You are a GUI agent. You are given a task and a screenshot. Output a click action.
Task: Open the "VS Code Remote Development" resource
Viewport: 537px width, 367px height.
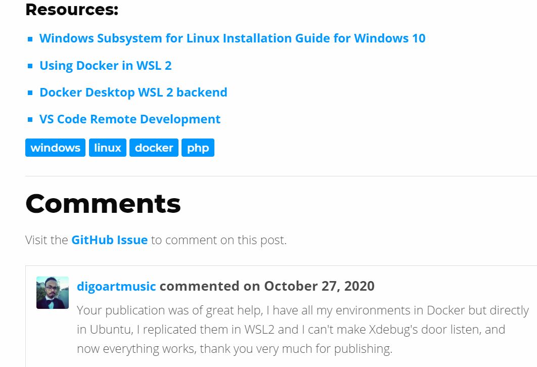point(129,119)
